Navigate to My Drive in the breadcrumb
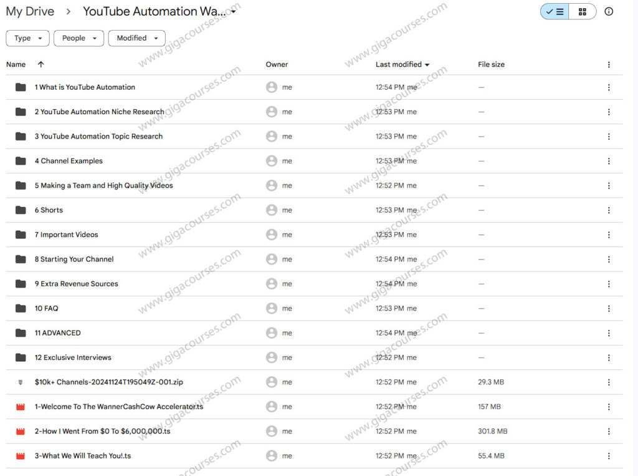 [30, 11]
